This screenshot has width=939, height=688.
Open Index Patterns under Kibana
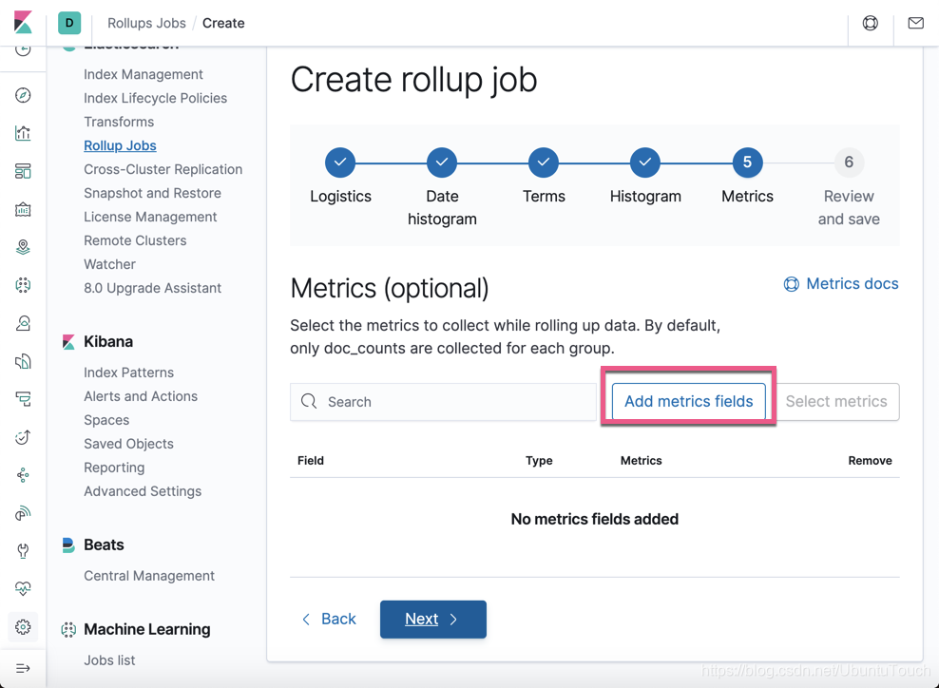(128, 373)
